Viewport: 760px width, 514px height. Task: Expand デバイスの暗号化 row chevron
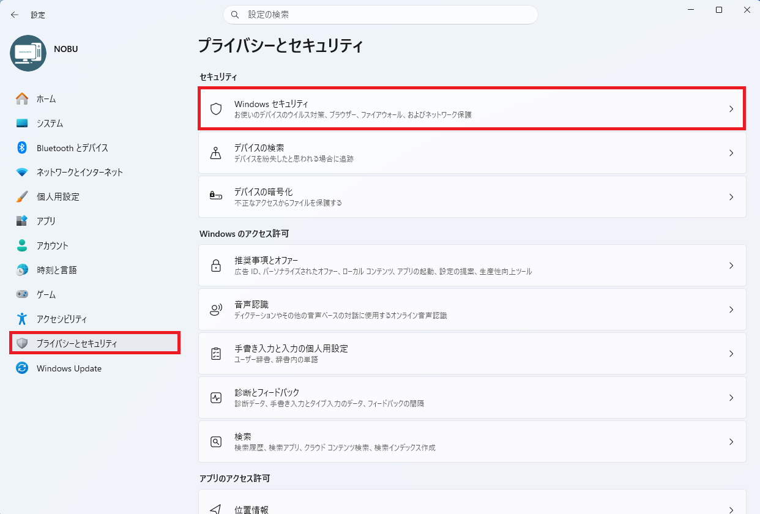pyautogui.click(x=731, y=197)
